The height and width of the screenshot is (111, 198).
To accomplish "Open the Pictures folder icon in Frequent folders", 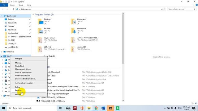I will (41, 31).
